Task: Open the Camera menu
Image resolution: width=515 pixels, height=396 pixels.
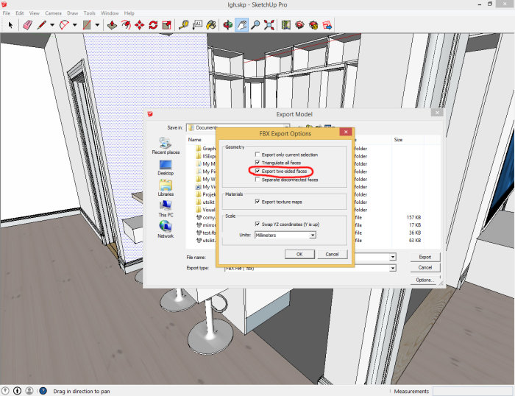Action: pos(53,13)
